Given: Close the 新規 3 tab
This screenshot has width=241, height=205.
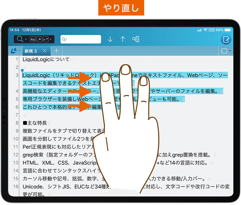Looking at the screenshot, I should click(45, 51).
